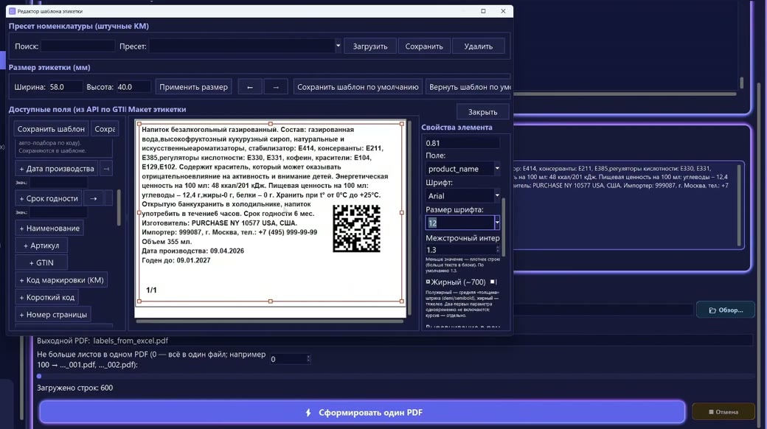The image size is (767, 429).
Task: Click Удалить preset button
Action: 478,46
